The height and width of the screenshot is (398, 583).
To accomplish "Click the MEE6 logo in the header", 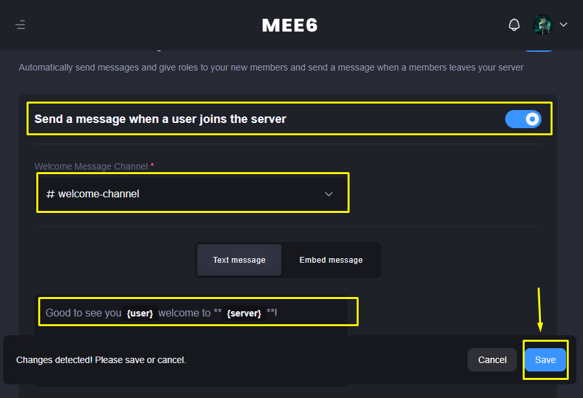I will pyautogui.click(x=290, y=25).
